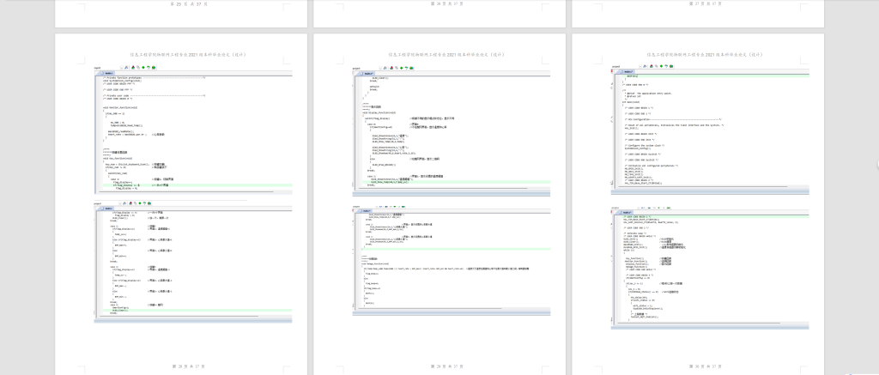Image resolution: width=879 pixels, height=375 pixels.
Task: Select the main.c tab in left page's upper code image
Action: (109, 74)
